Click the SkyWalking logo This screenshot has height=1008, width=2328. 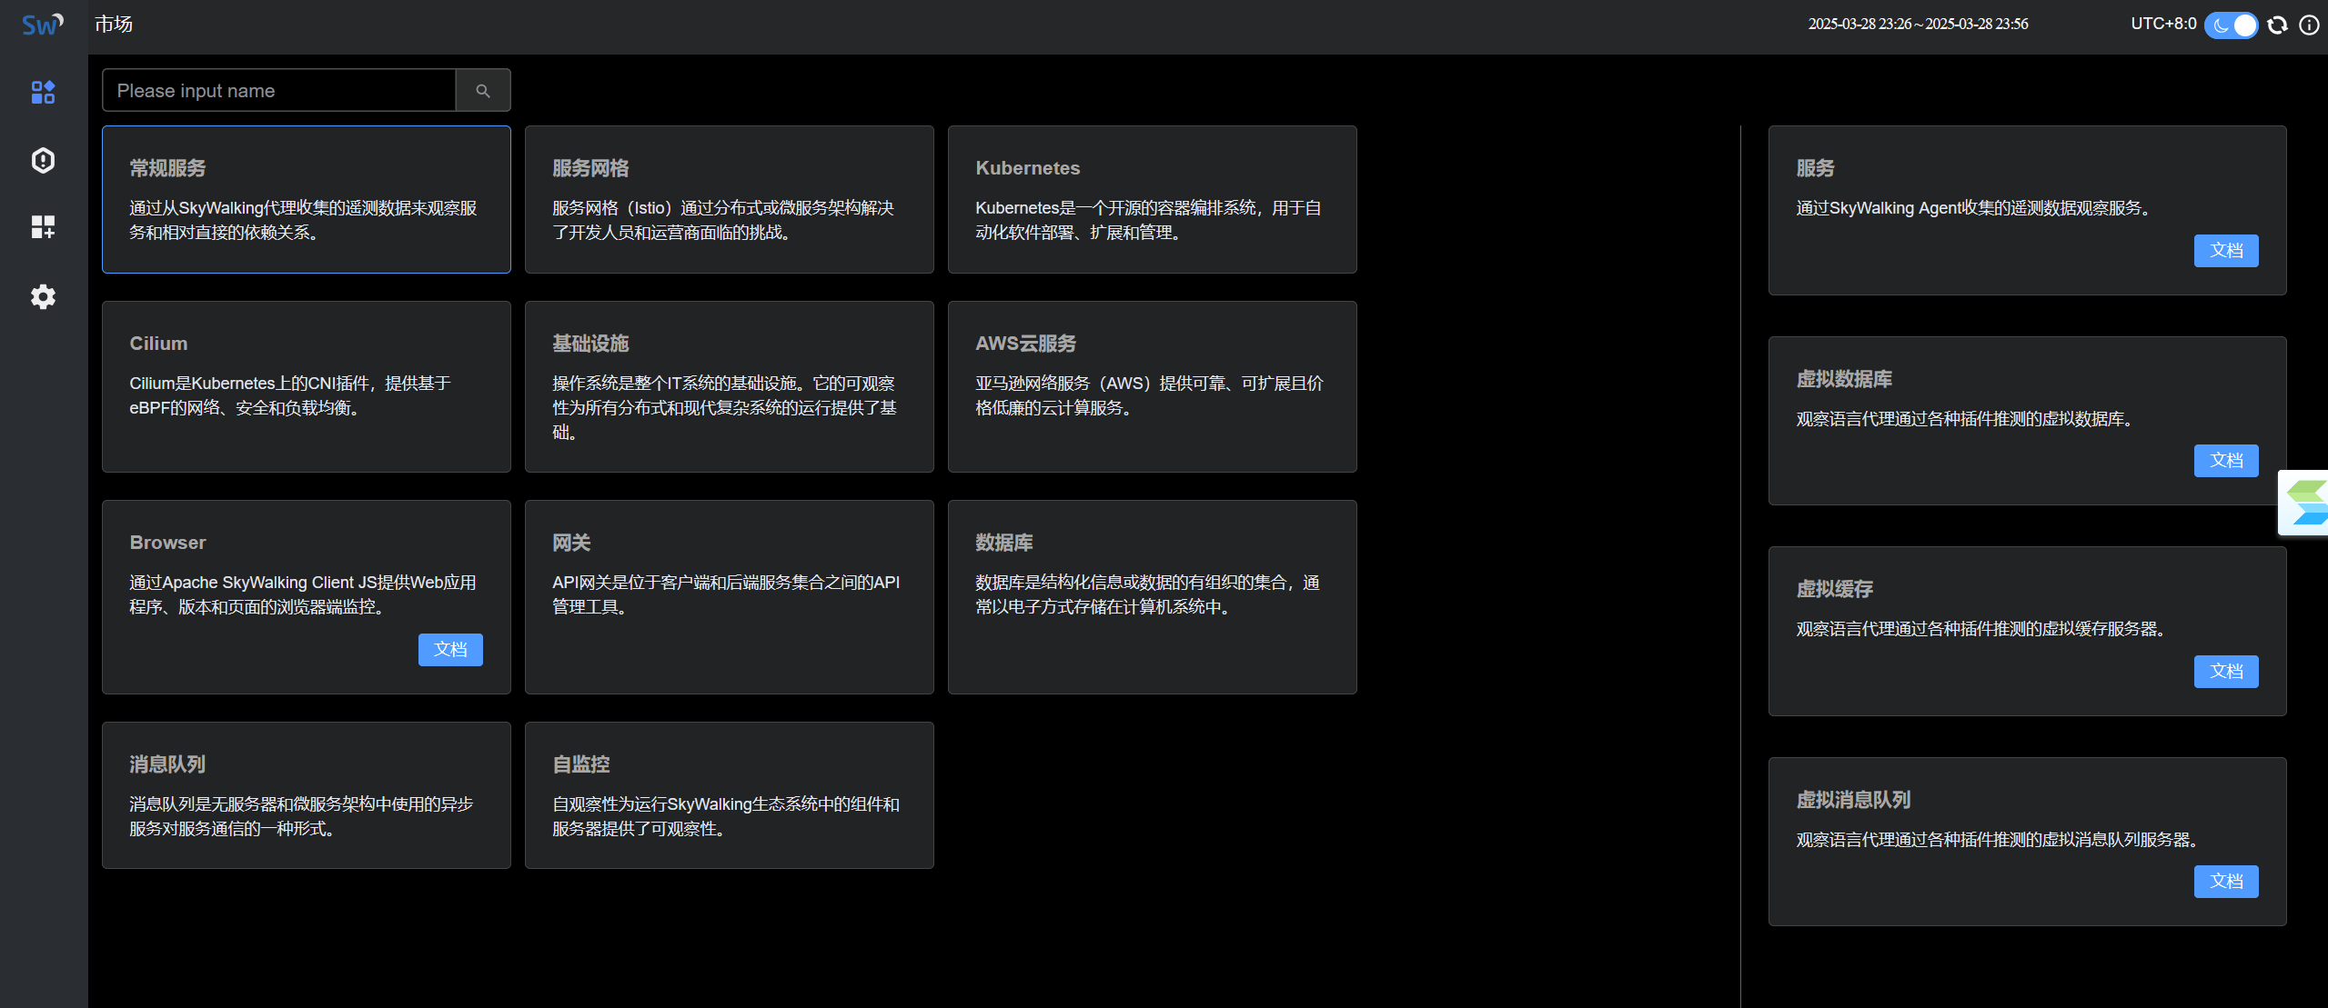click(42, 25)
